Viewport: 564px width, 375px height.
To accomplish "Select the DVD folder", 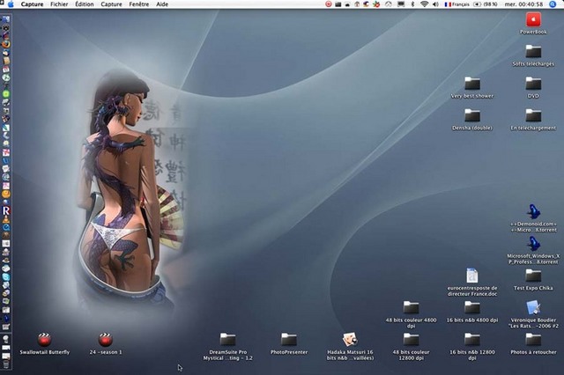I will click(533, 87).
